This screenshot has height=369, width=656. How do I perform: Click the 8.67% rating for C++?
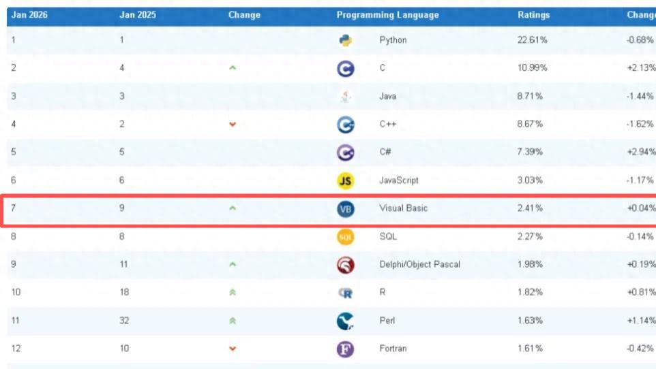[x=530, y=124]
